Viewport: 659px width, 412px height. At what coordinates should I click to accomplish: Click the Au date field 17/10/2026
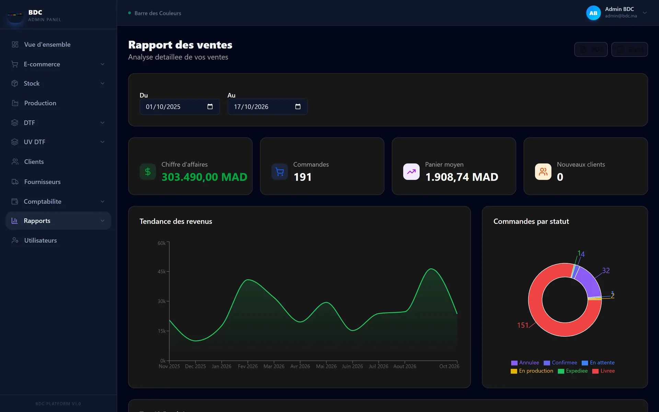click(267, 107)
